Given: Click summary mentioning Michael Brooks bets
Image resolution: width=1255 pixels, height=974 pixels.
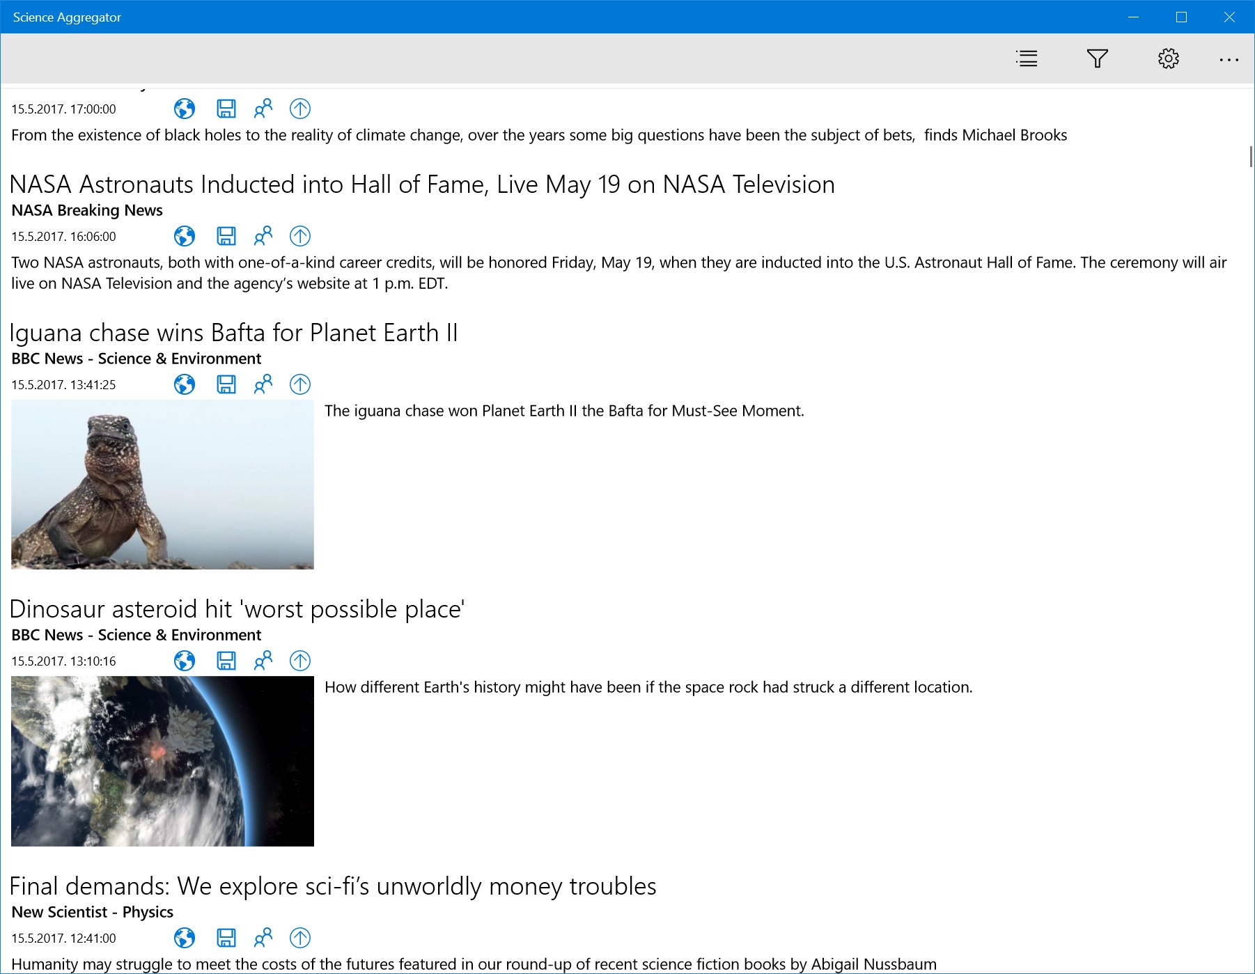Looking at the screenshot, I should pos(539,135).
